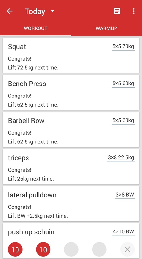Image resolution: width=142 pixels, height=259 pixels.
Task: Open the Today title text
Action: click(35, 12)
